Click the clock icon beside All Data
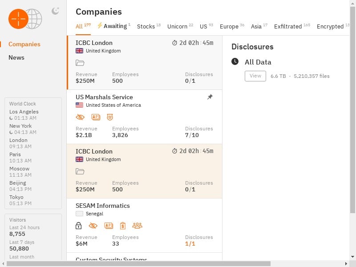 point(235,61)
